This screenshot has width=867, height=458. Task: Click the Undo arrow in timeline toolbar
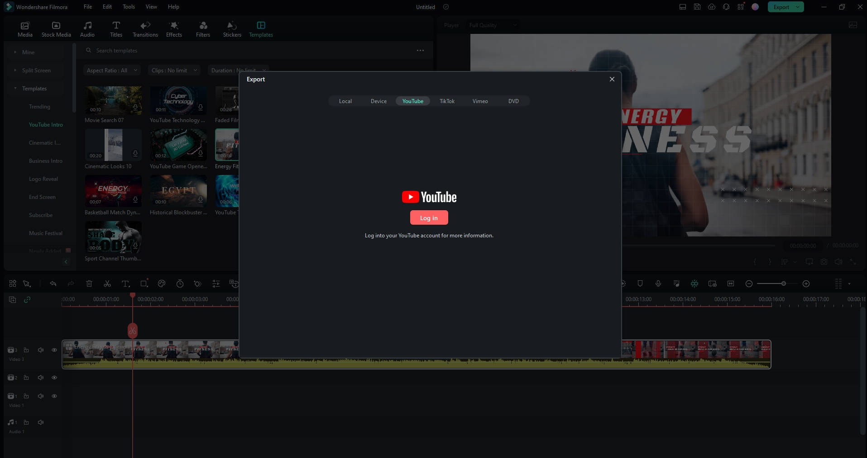tap(53, 283)
